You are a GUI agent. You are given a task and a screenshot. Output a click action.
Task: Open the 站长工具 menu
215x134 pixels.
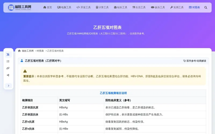point(120,8)
